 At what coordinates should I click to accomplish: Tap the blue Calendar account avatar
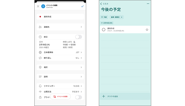tap(43, 6)
